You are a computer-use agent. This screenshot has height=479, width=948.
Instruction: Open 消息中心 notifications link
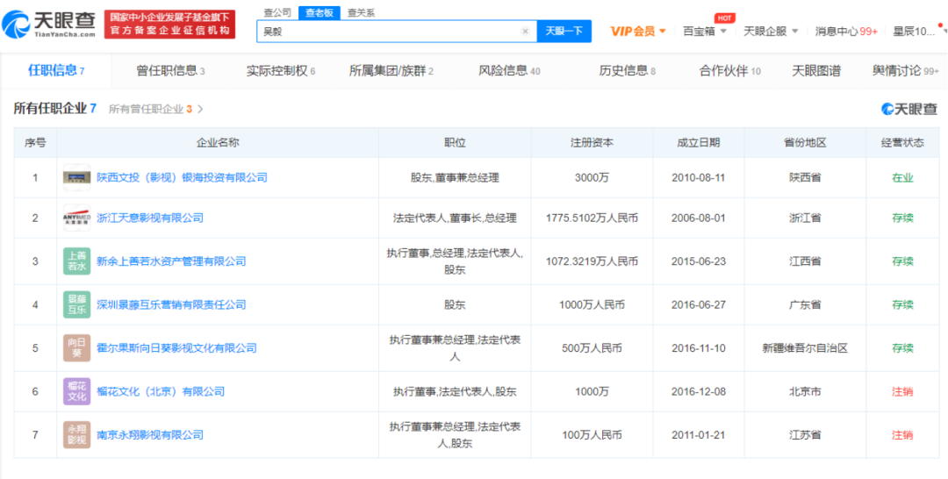(846, 32)
